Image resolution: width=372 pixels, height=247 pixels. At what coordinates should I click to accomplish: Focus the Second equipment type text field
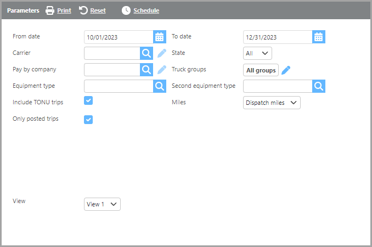tap(278, 86)
